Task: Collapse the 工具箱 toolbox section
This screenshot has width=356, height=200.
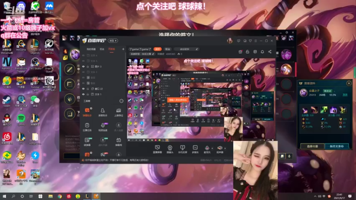Action: point(121,101)
